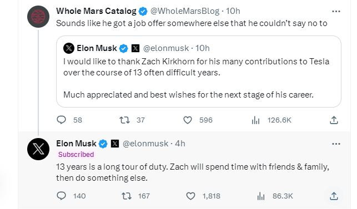The height and width of the screenshot is (209, 357).
Task: Share the Whole Mars Catalog tweet
Action: click(334, 120)
